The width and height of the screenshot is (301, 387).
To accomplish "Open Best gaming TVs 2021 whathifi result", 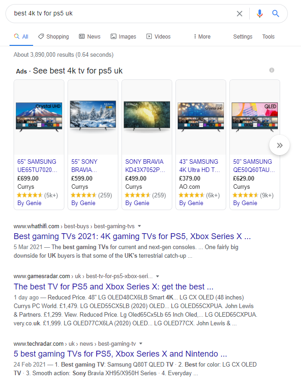I will [132, 236].
